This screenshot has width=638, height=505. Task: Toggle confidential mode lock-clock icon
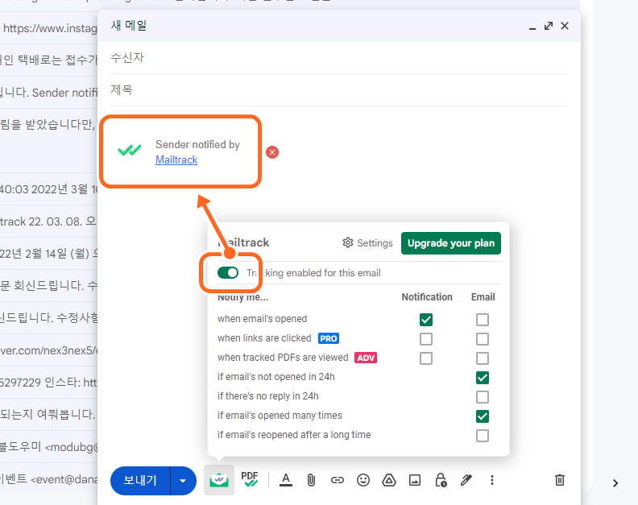[441, 480]
